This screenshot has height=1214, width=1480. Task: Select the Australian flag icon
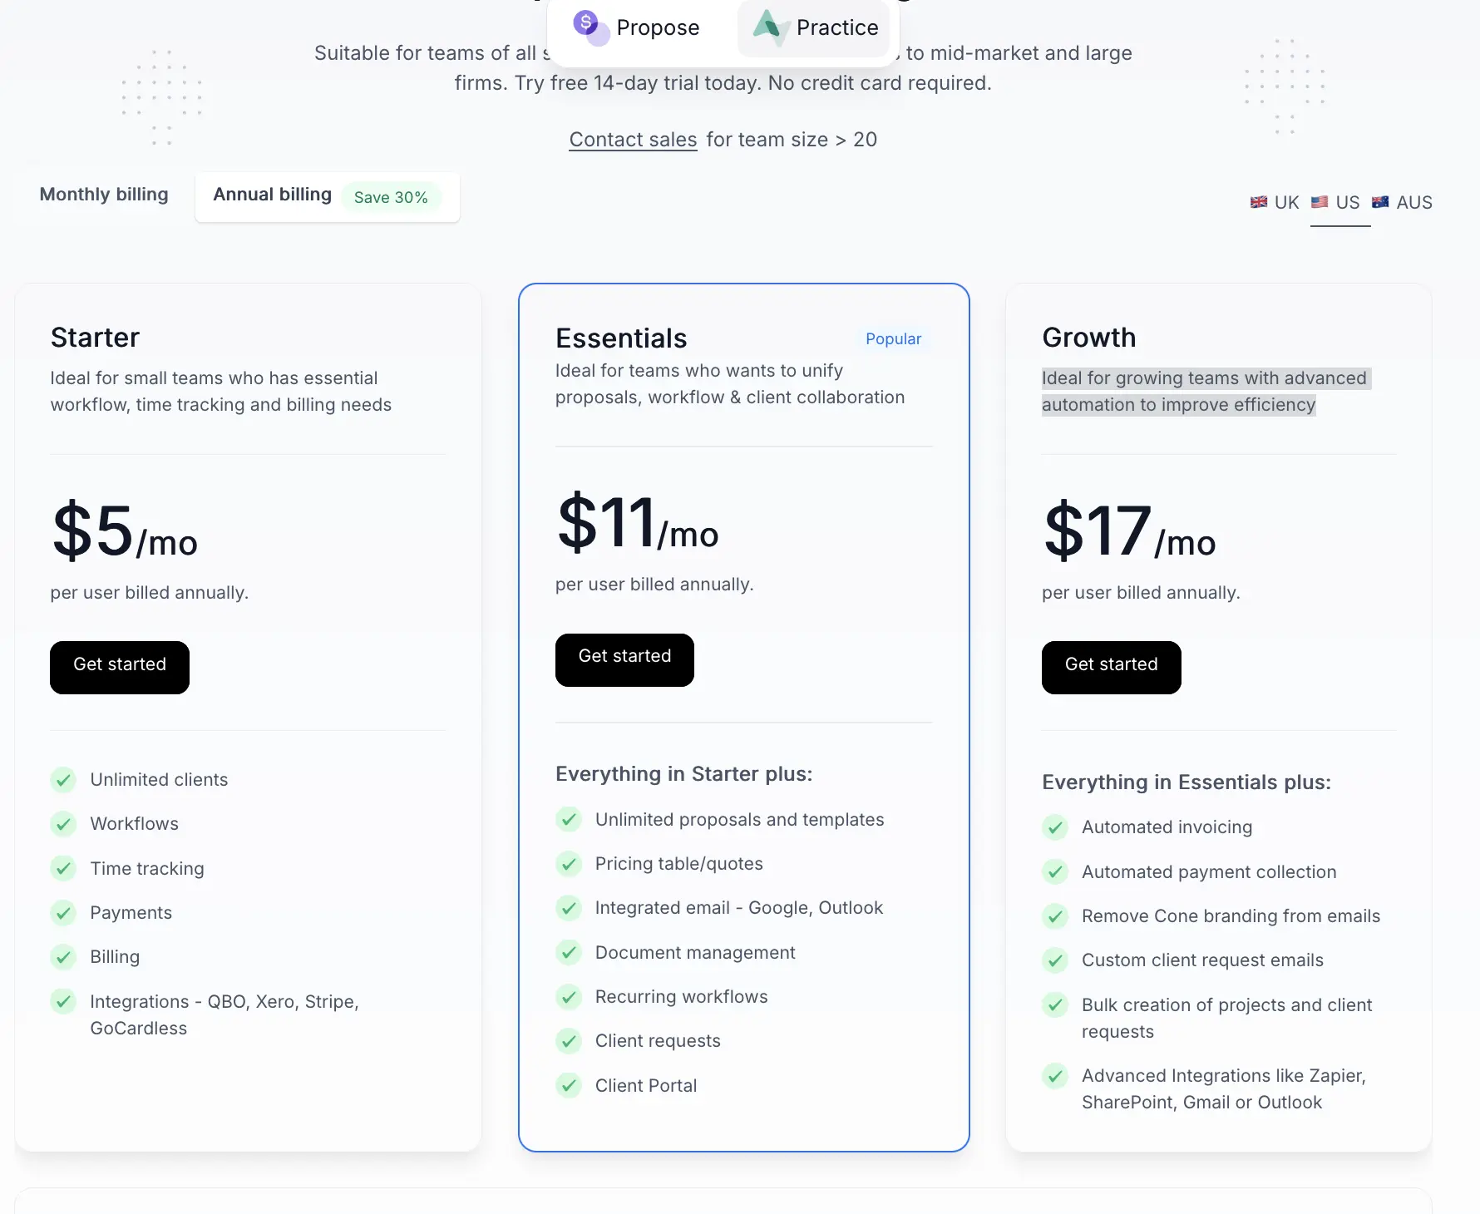[1380, 202]
